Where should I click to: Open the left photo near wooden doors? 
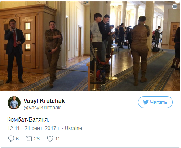pos(45,46)
